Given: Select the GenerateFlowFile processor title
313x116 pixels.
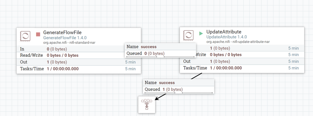Looking at the screenshot, I should pos(62,32).
